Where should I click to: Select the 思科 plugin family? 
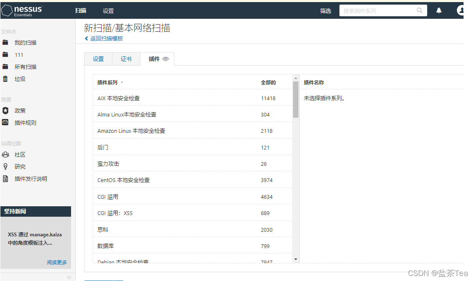(193, 229)
